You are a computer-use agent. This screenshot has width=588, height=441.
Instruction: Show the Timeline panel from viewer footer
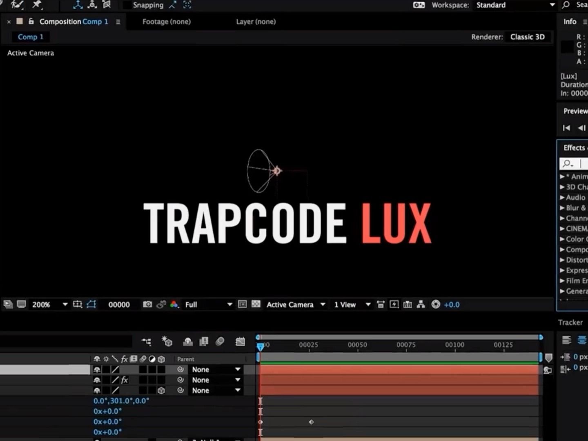(408, 304)
